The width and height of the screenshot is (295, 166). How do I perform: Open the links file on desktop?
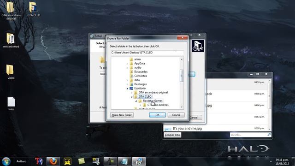pos(11,103)
